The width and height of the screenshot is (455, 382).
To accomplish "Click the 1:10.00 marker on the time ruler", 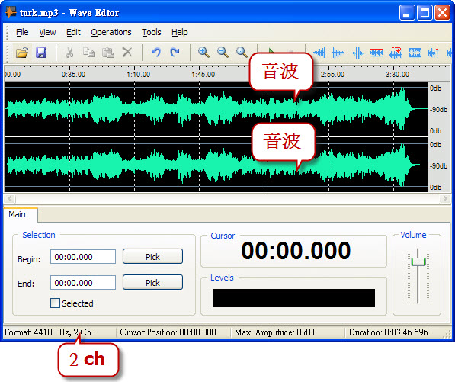I will tap(139, 74).
